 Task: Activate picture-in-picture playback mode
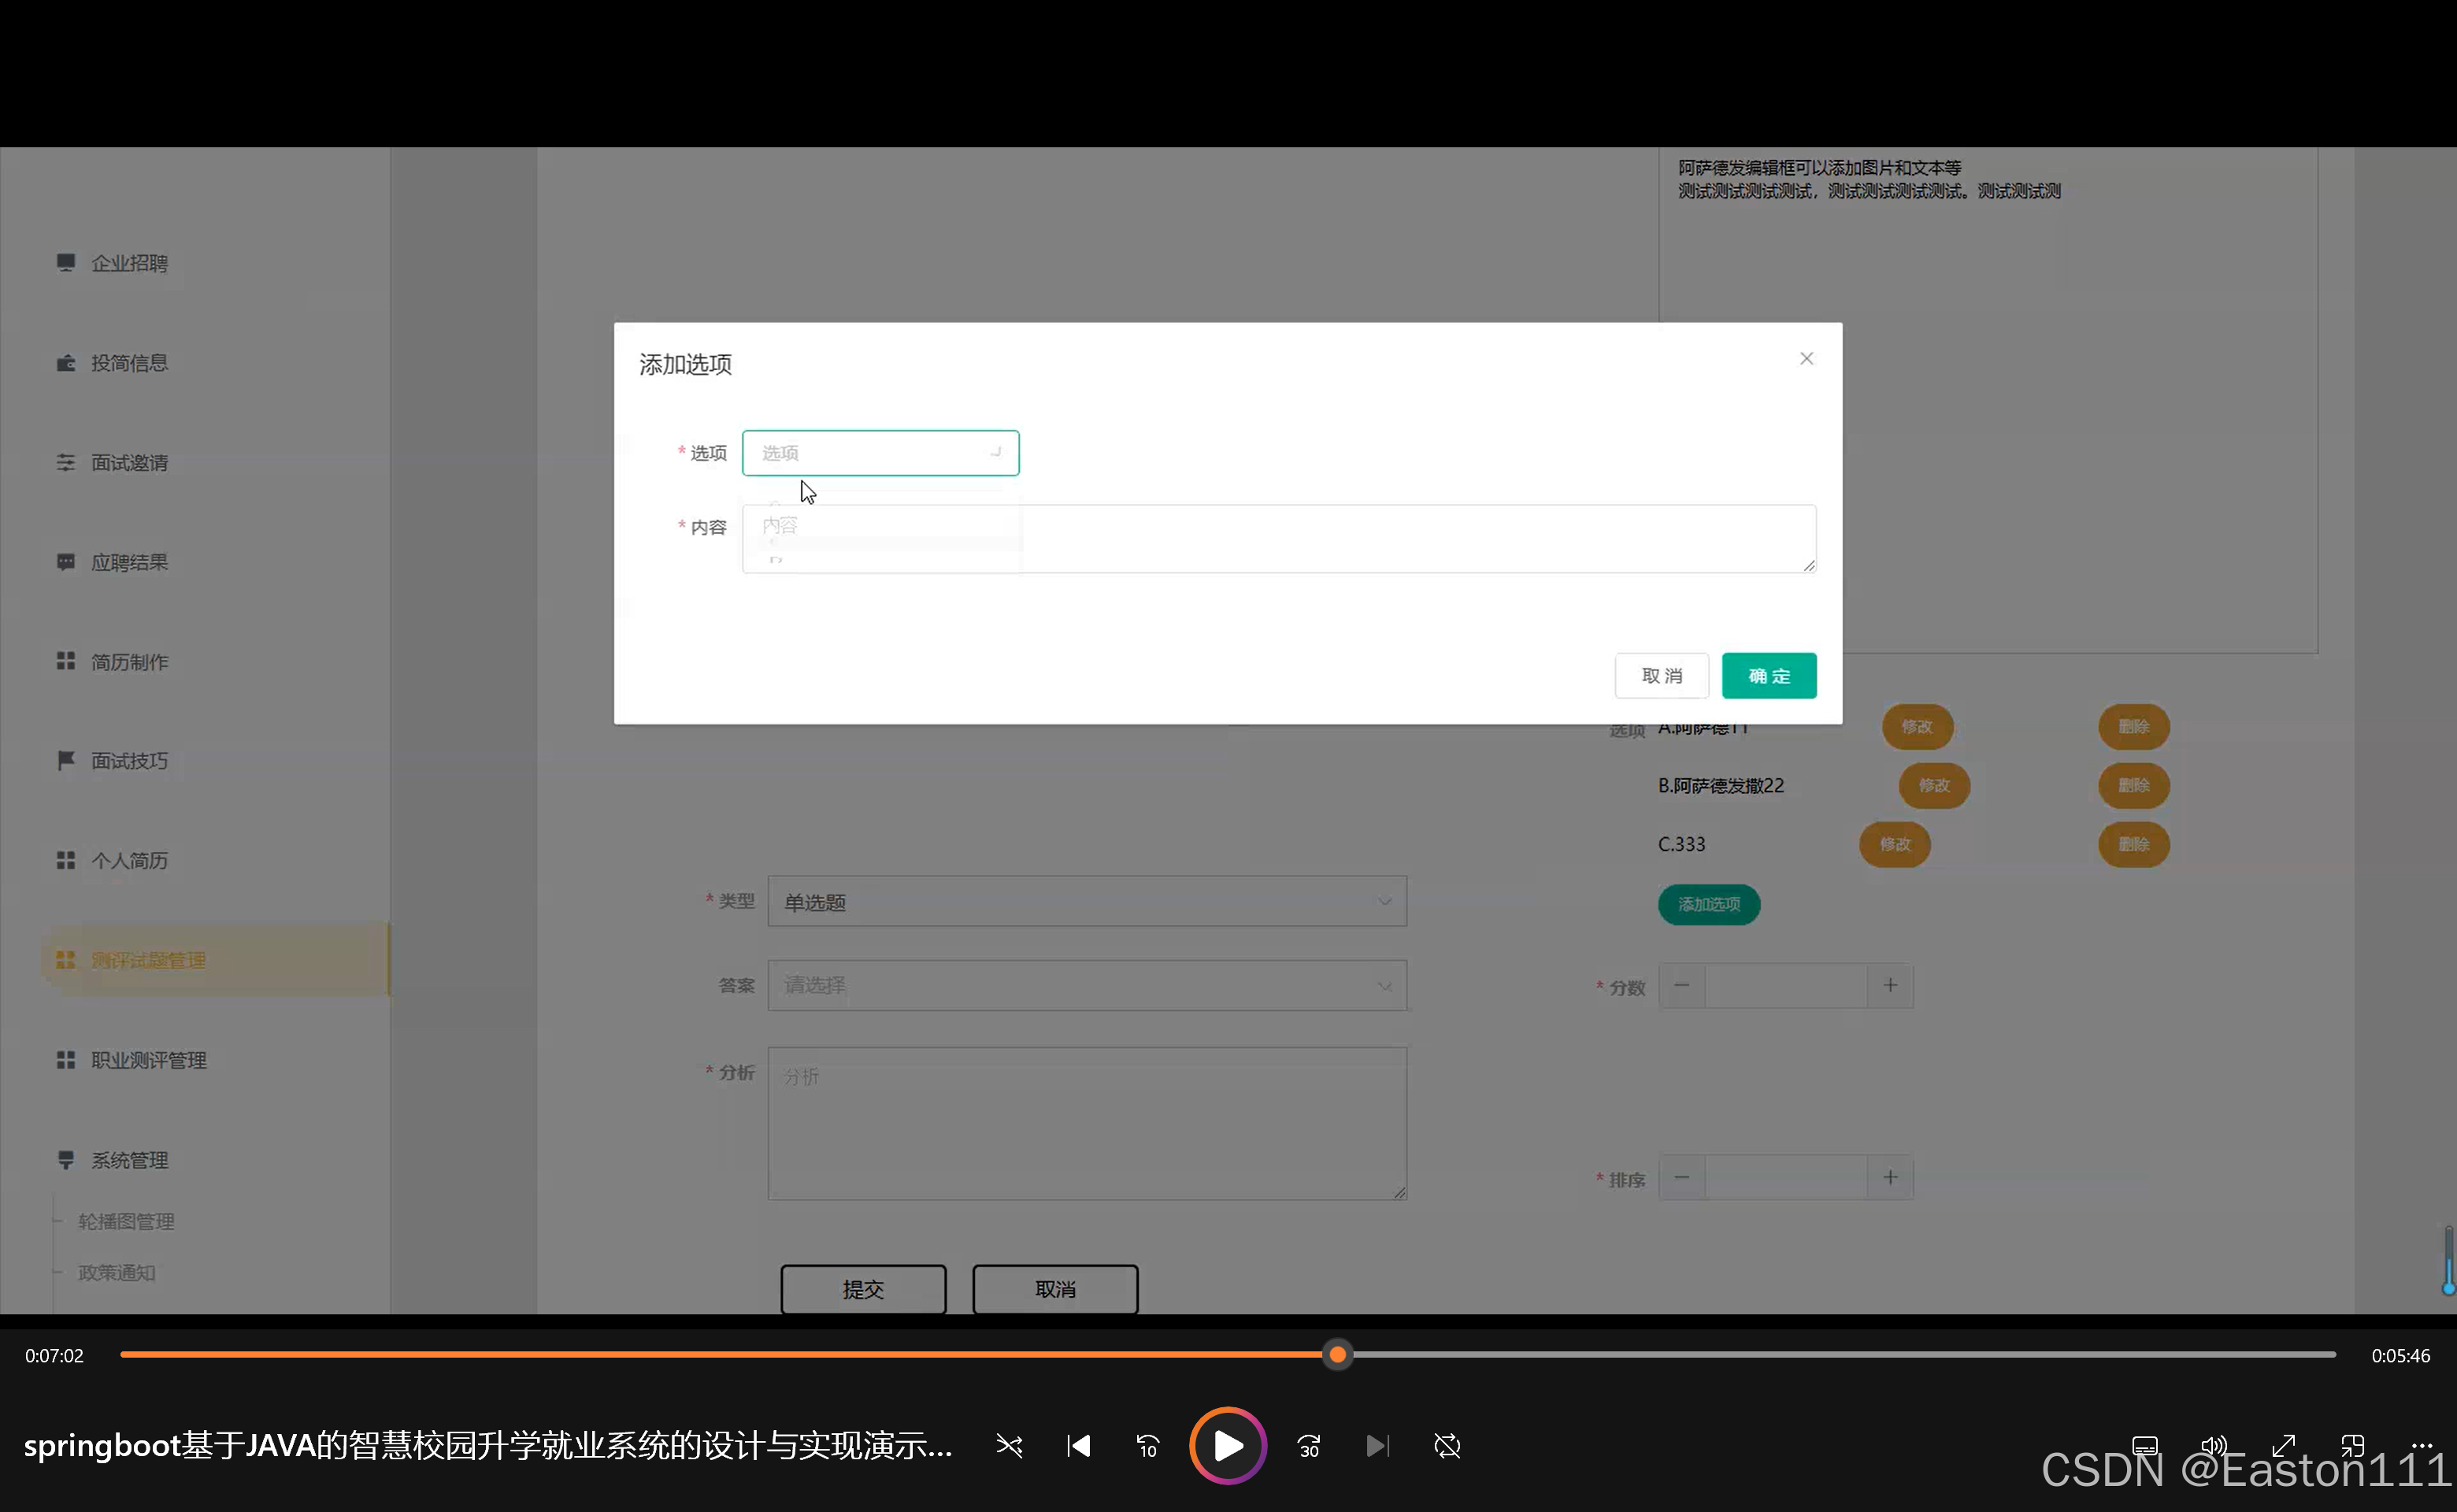(x=2352, y=1446)
